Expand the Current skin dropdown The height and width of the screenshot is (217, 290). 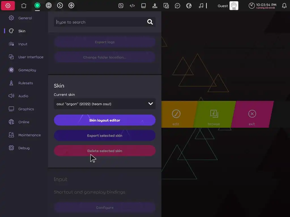(105, 104)
